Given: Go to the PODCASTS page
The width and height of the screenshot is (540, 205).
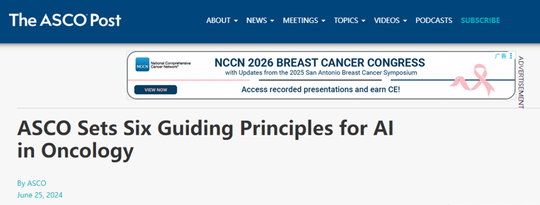Looking at the screenshot, I should tap(434, 21).
